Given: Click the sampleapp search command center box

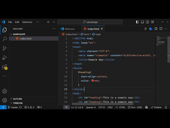Looking at the screenshot, I should click(90, 22).
